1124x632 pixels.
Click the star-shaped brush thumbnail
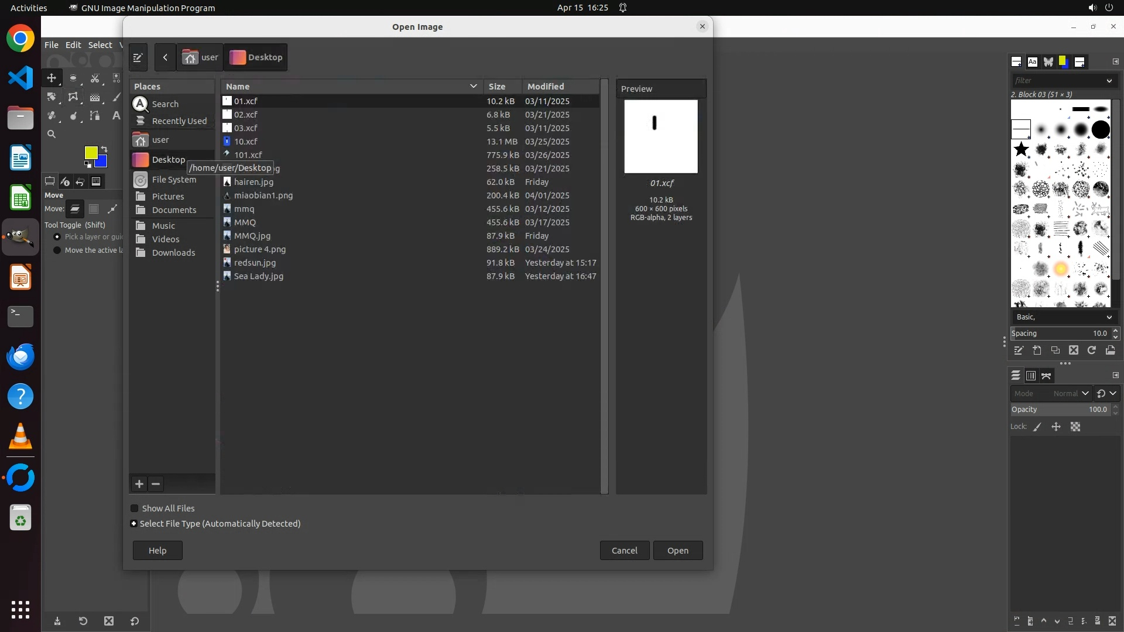click(1022, 149)
